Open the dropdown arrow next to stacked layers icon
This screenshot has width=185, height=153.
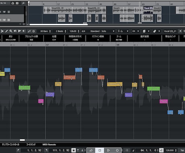pyautogui.click(x=148, y=31)
